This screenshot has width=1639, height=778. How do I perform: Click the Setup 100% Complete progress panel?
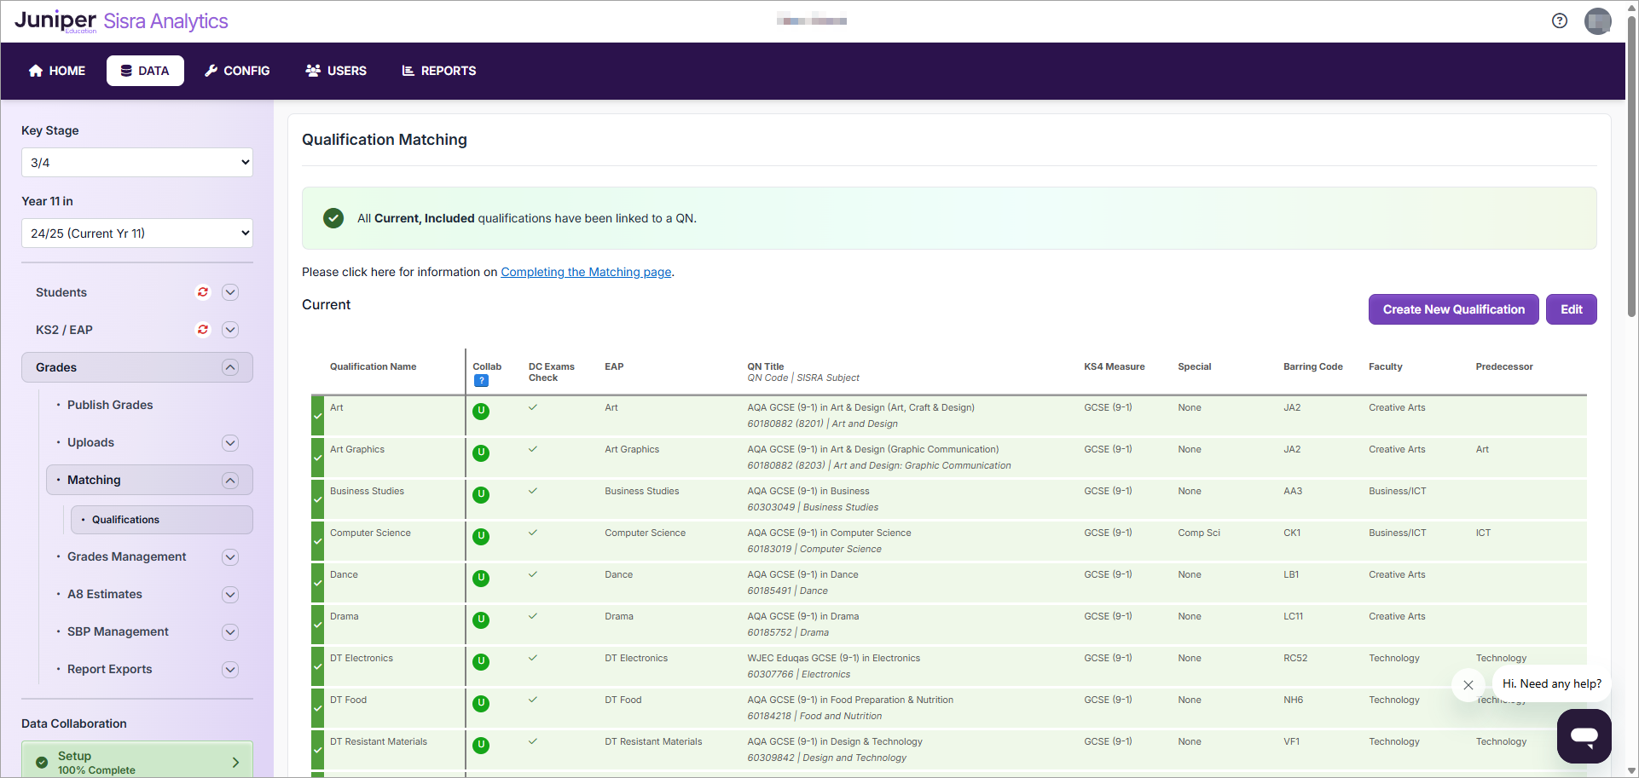coord(136,761)
